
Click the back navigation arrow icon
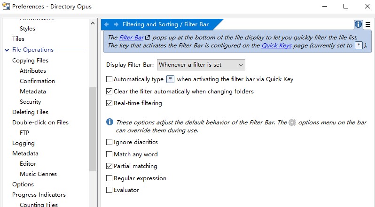point(107,24)
